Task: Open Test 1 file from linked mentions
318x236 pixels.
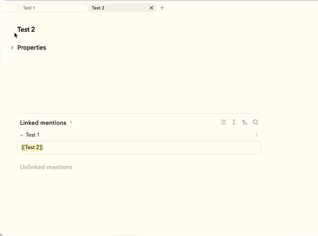Action: point(33,135)
